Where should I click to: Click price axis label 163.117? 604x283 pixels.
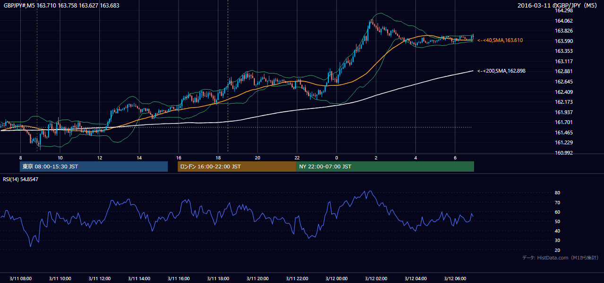[x=564, y=61]
